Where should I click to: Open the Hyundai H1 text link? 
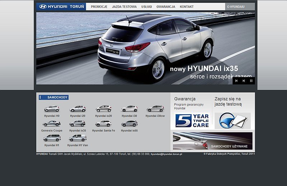point(52,145)
